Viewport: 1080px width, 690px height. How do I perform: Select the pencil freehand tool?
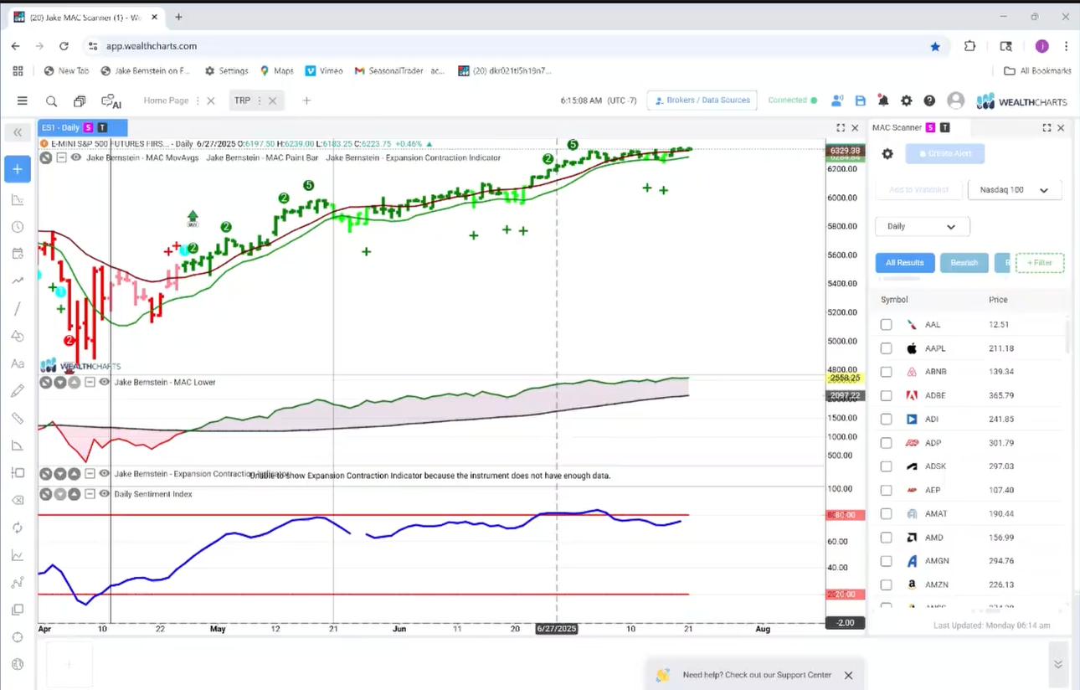pos(18,391)
